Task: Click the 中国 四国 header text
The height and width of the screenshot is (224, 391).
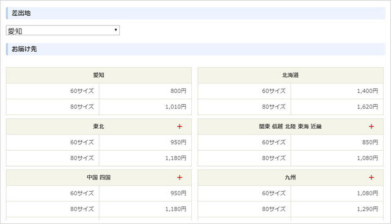Action: pos(99,178)
